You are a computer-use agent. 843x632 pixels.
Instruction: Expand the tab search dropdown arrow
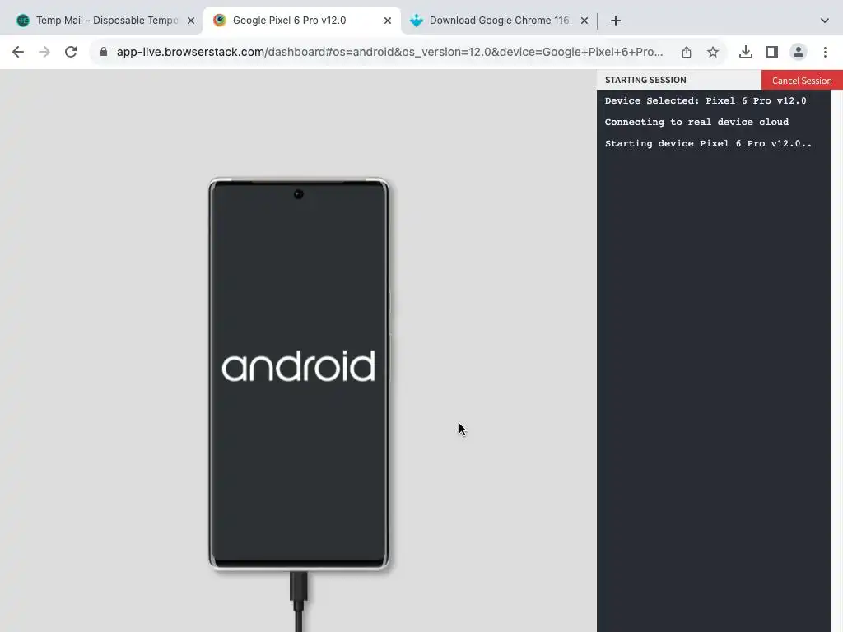(824, 21)
